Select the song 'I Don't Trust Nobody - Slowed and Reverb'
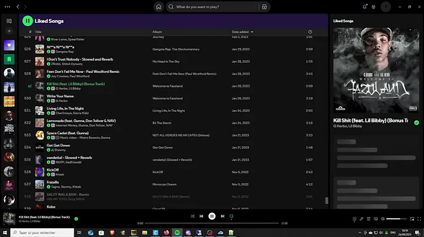 pyautogui.click(x=79, y=59)
